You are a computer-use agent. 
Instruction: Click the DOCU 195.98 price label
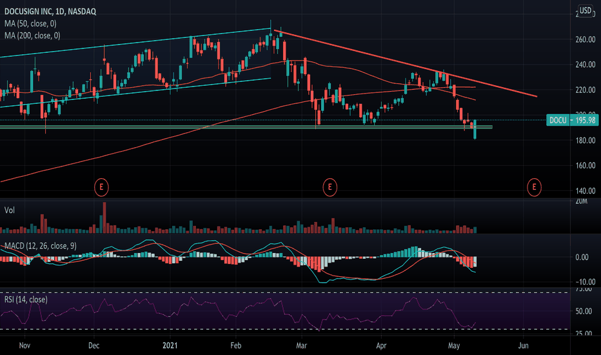tap(572, 120)
